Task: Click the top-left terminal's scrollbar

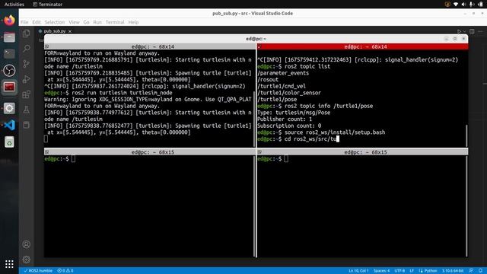Action: pyautogui.click(x=254, y=119)
